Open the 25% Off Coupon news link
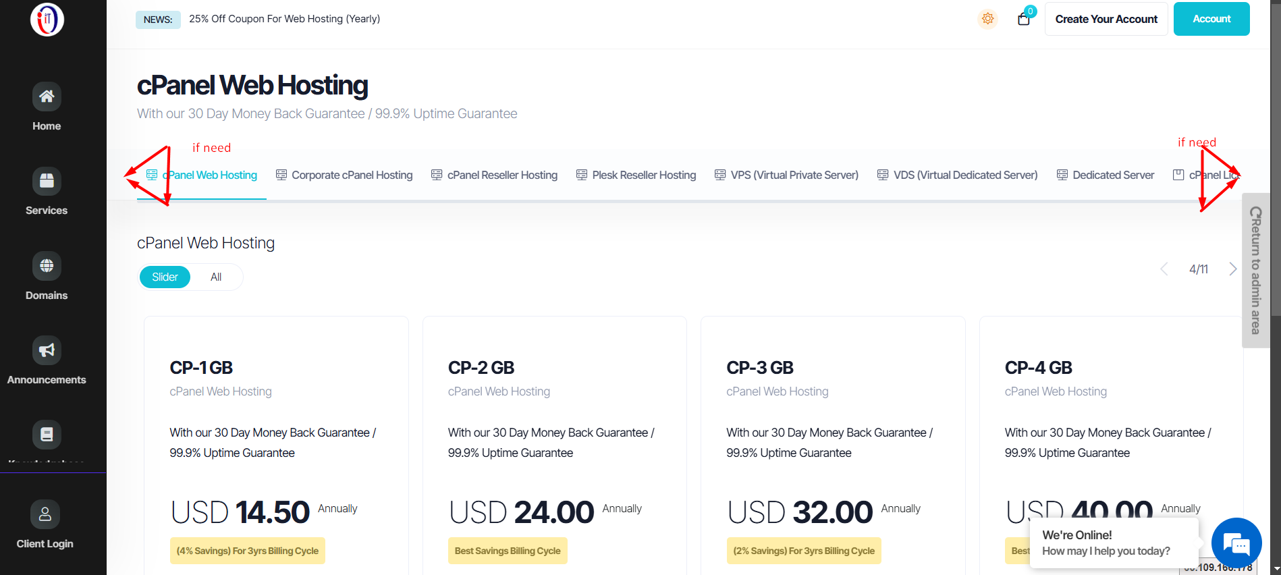Viewport: 1281px width, 575px height. [x=285, y=19]
